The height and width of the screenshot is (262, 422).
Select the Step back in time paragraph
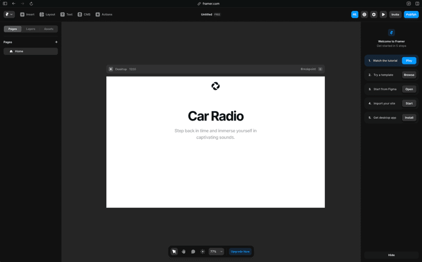coord(215,134)
